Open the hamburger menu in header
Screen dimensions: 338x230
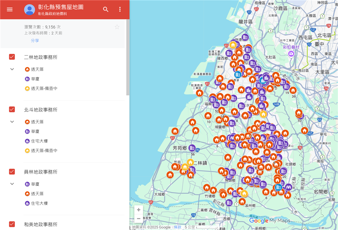click(x=10, y=9)
